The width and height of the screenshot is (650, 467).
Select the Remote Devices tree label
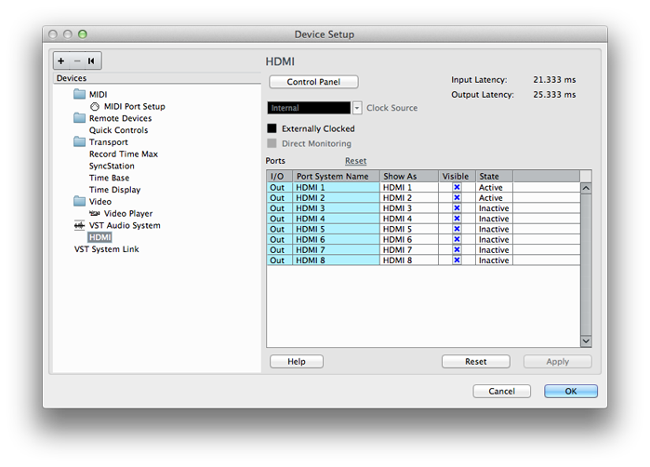click(121, 118)
